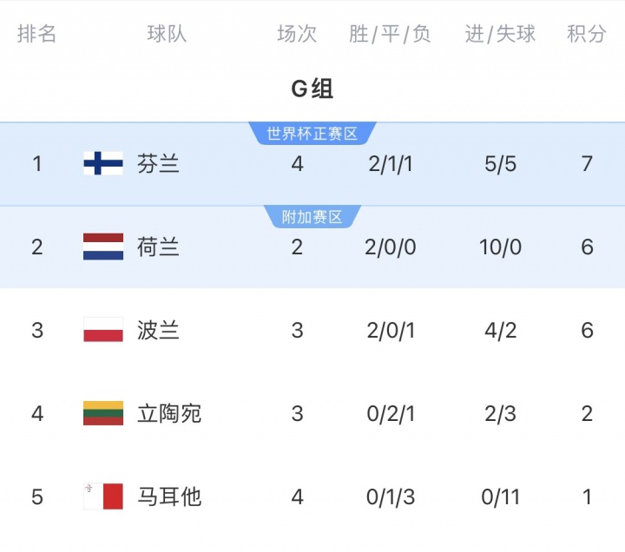Click the 附加赛区 label
625x552 pixels.
pyautogui.click(x=312, y=217)
